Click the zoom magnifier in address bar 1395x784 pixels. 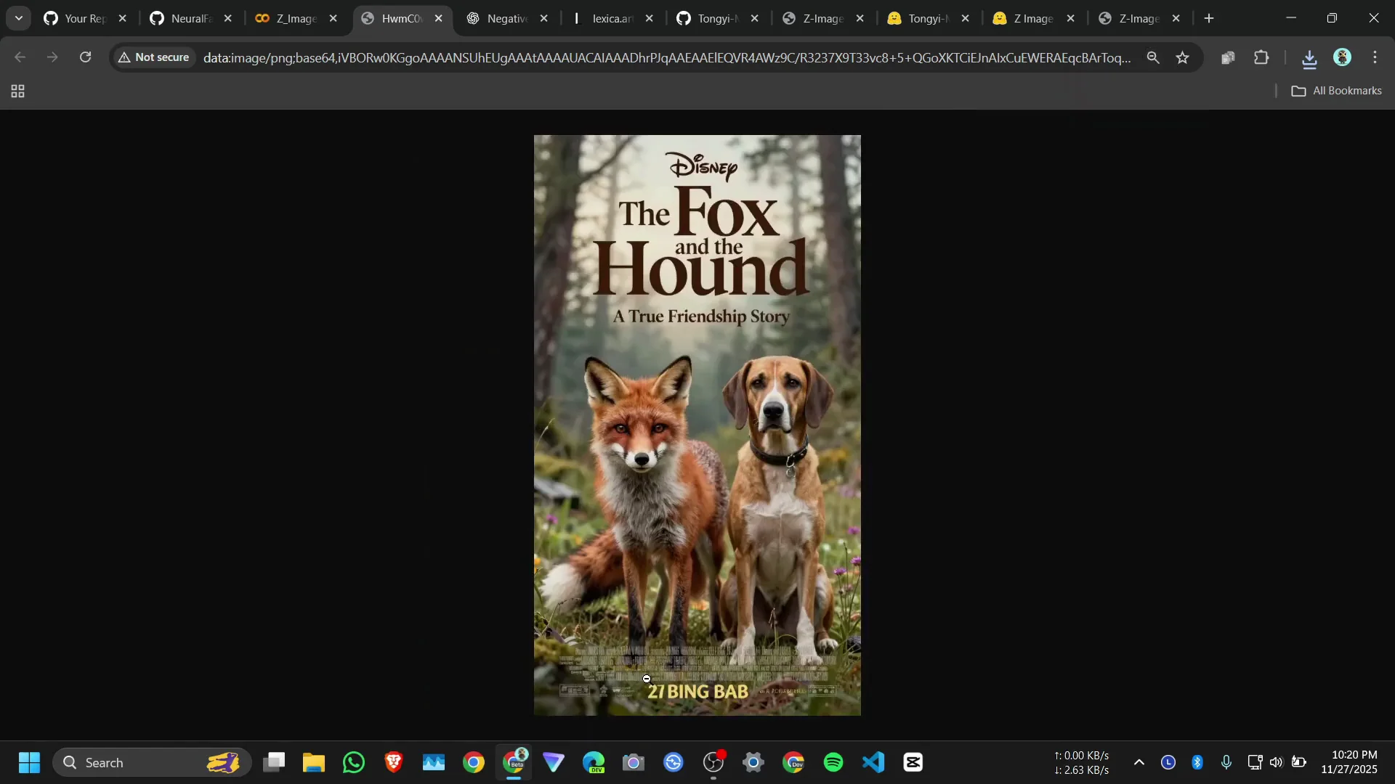(1153, 57)
